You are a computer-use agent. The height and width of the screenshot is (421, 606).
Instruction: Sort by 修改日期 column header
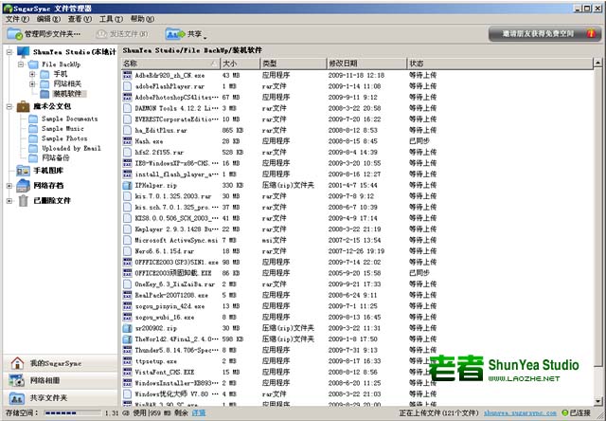point(366,64)
